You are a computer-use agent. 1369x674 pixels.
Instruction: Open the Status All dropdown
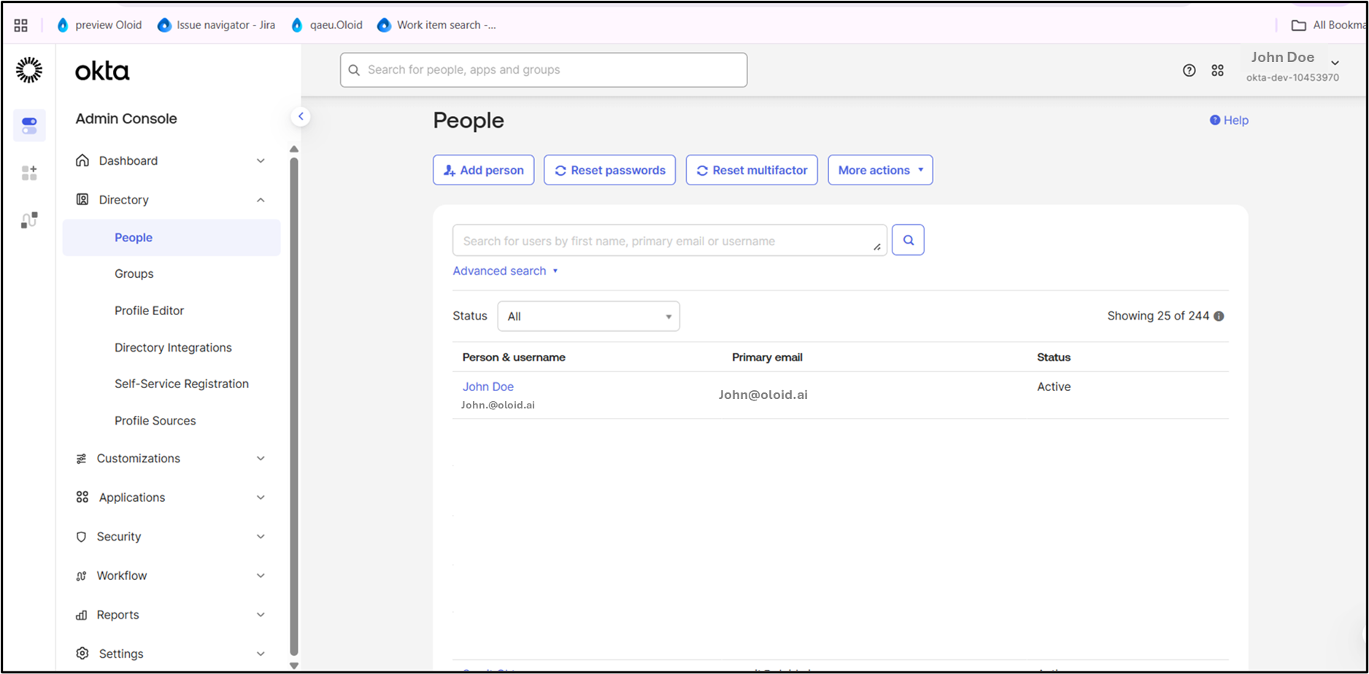589,317
